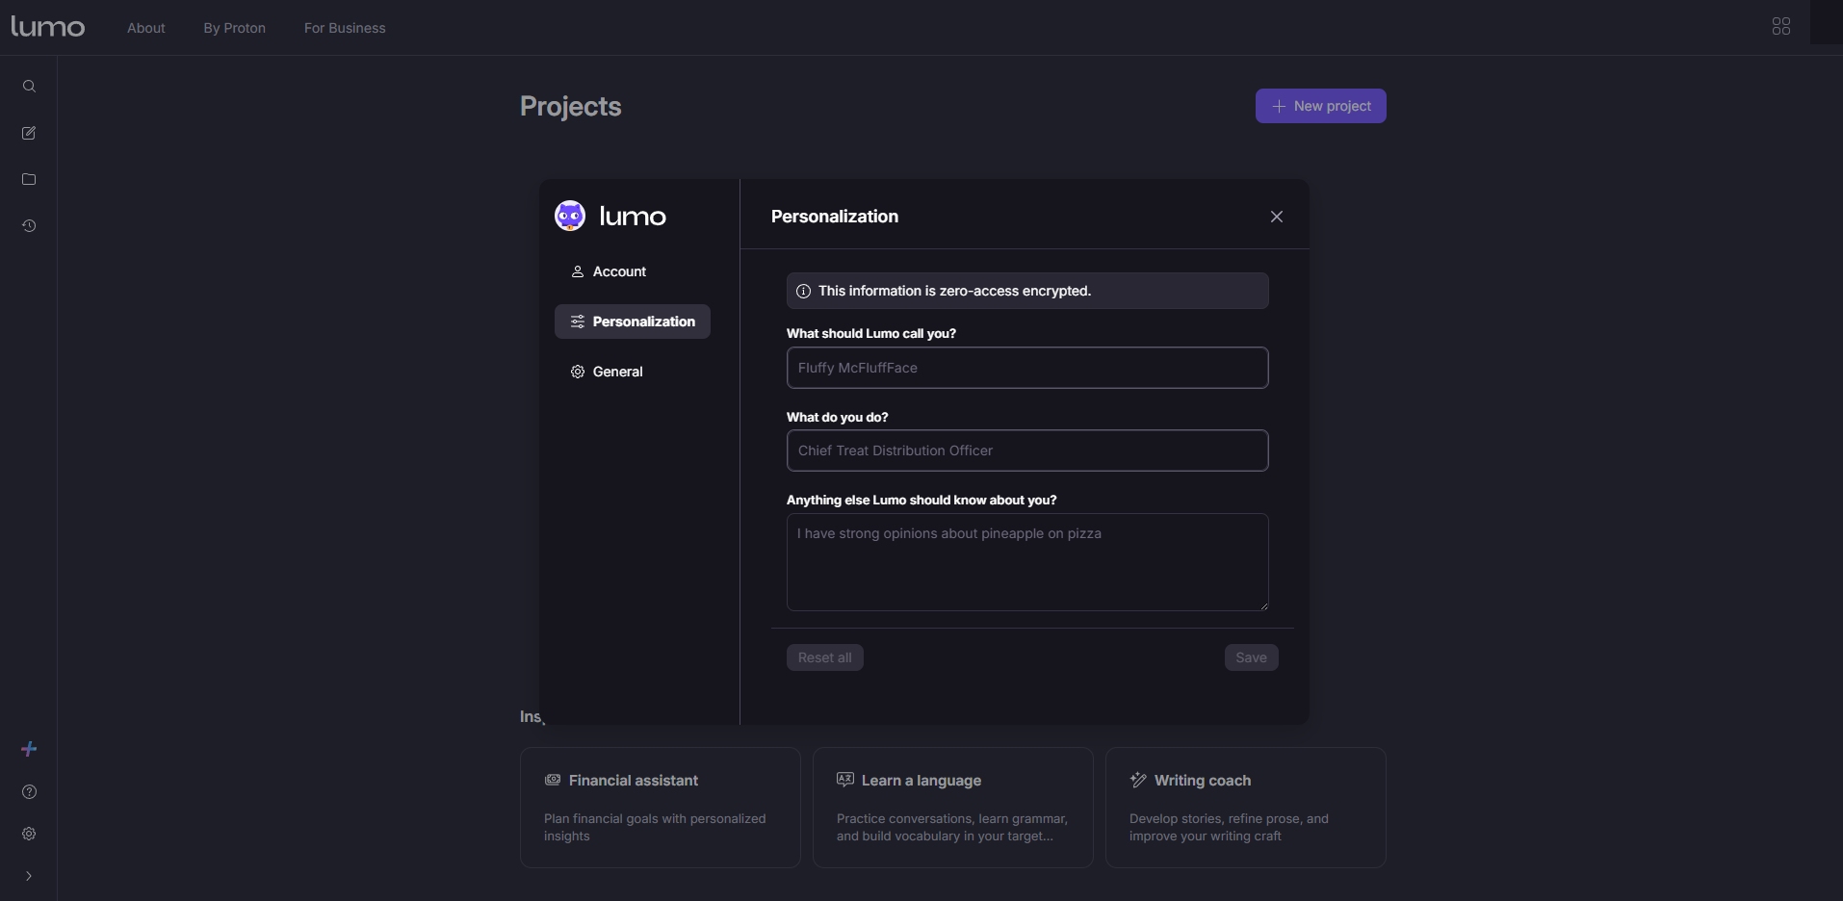
Task: Choose the Writing coach project card
Action: click(1245, 807)
